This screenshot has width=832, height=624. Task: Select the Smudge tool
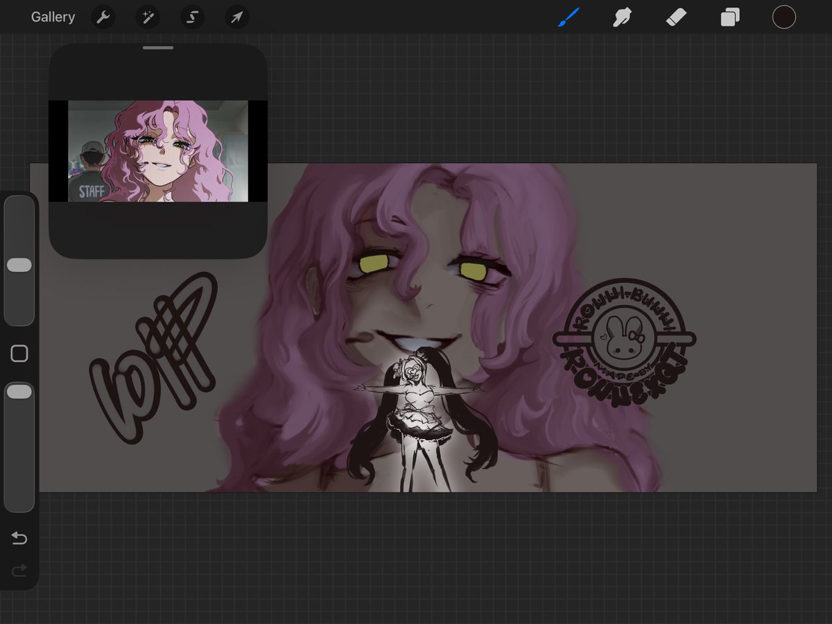coord(622,17)
